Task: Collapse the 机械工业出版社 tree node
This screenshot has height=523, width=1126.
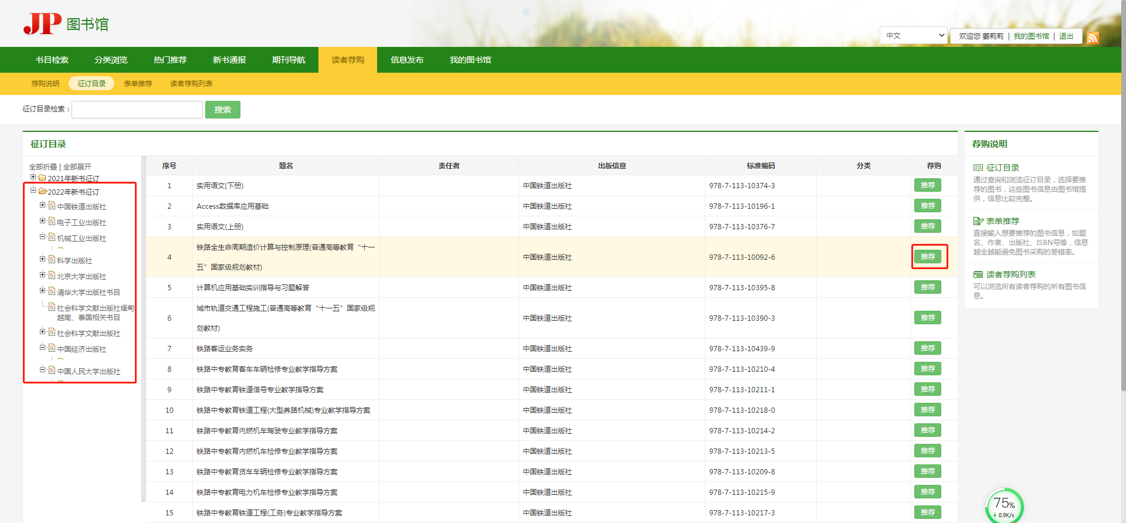Action: [42, 237]
